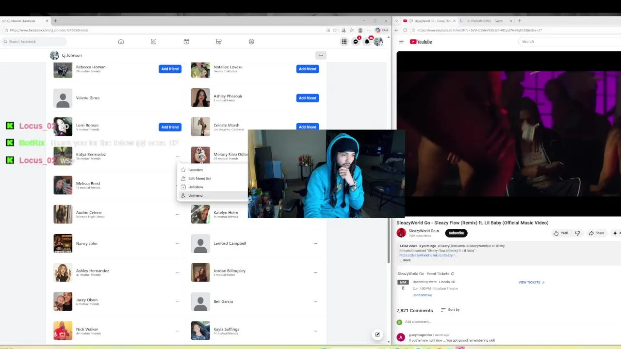The image size is (621, 349).
Task: Open Facebook professional dashboard icon
Action: click(153, 42)
